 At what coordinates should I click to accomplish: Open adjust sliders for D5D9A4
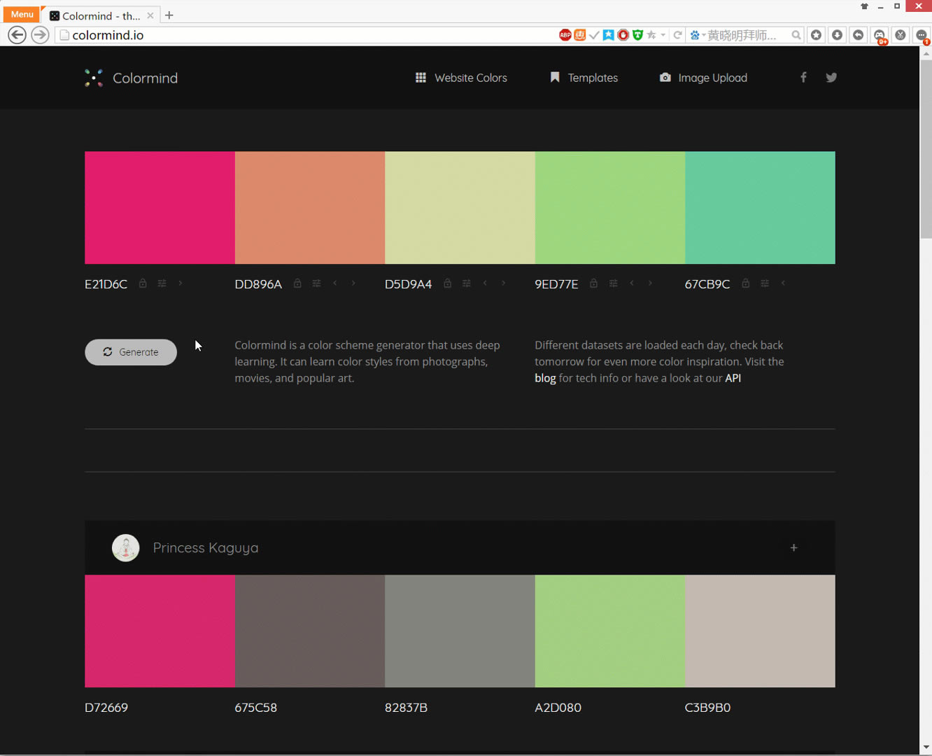tap(466, 283)
